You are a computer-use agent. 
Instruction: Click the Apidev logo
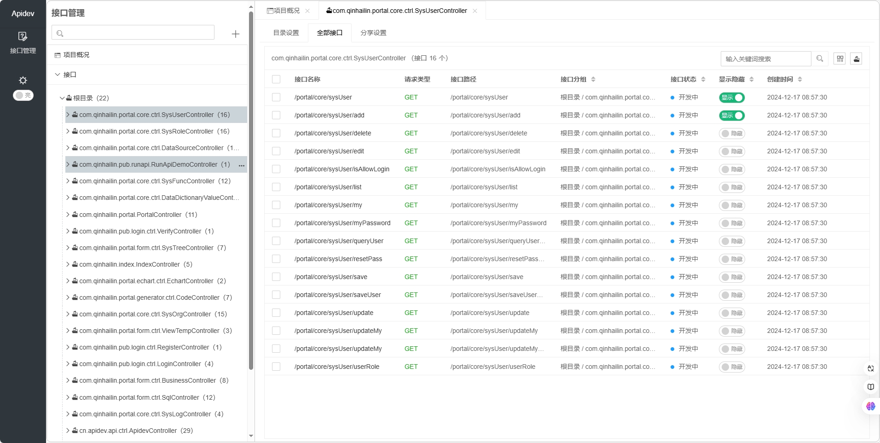[23, 13]
